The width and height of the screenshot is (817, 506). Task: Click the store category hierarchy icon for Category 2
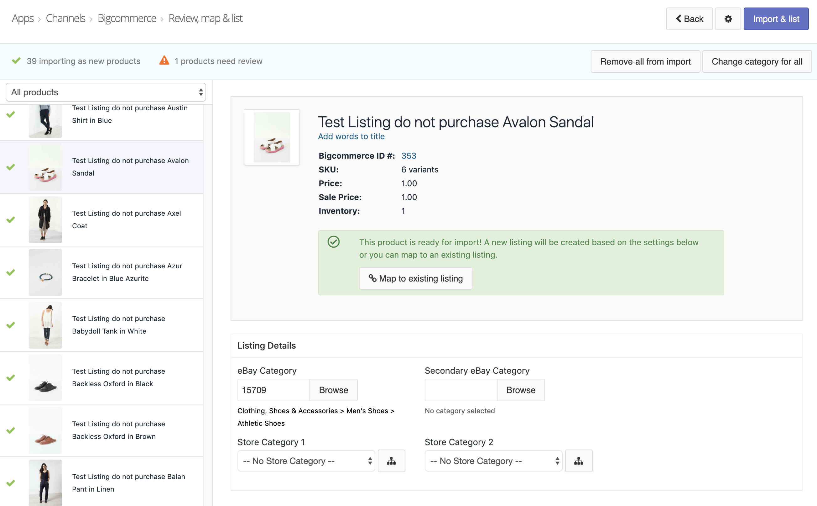point(579,461)
